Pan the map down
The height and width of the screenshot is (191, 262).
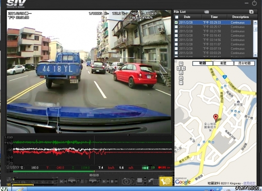[x=181, y=73]
